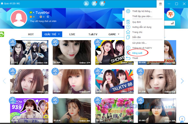
Task: Click TuyetMai profile avatar
Action: click(19, 18)
